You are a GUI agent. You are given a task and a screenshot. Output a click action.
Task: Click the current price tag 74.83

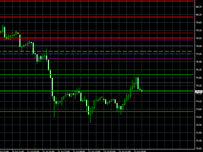point(199,92)
